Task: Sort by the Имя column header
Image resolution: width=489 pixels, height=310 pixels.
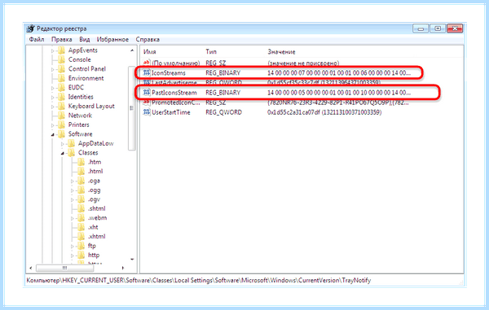Action: pos(150,52)
